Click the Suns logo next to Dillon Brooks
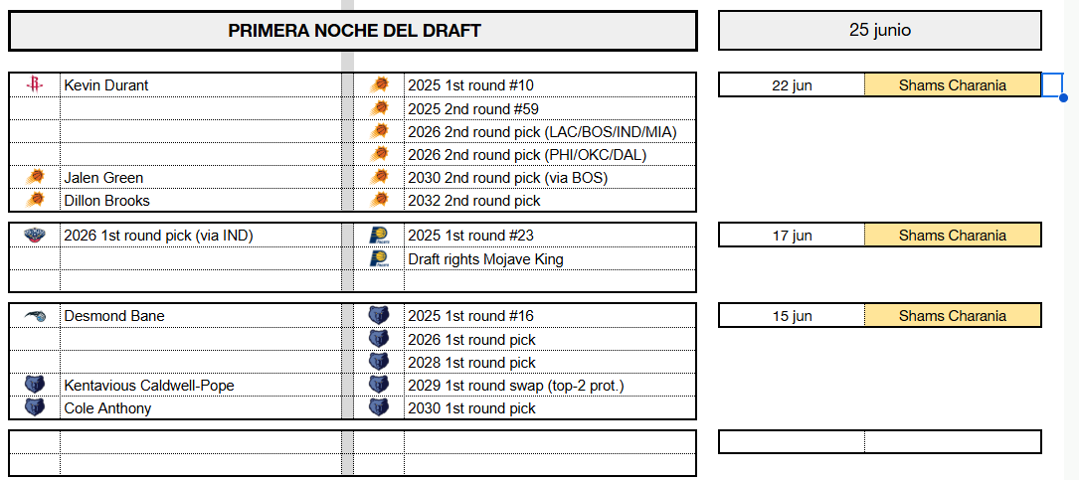The image size is (1079, 480). (x=35, y=200)
